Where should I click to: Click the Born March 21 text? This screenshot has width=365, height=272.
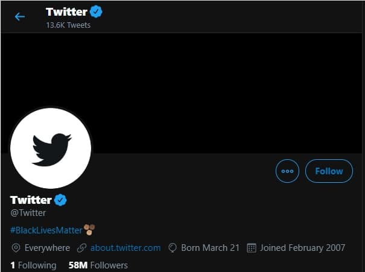click(210, 248)
